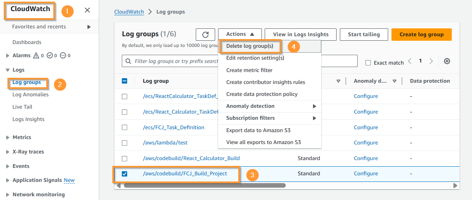Open the table settings gear icon

pyautogui.click(x=447, y=61)
